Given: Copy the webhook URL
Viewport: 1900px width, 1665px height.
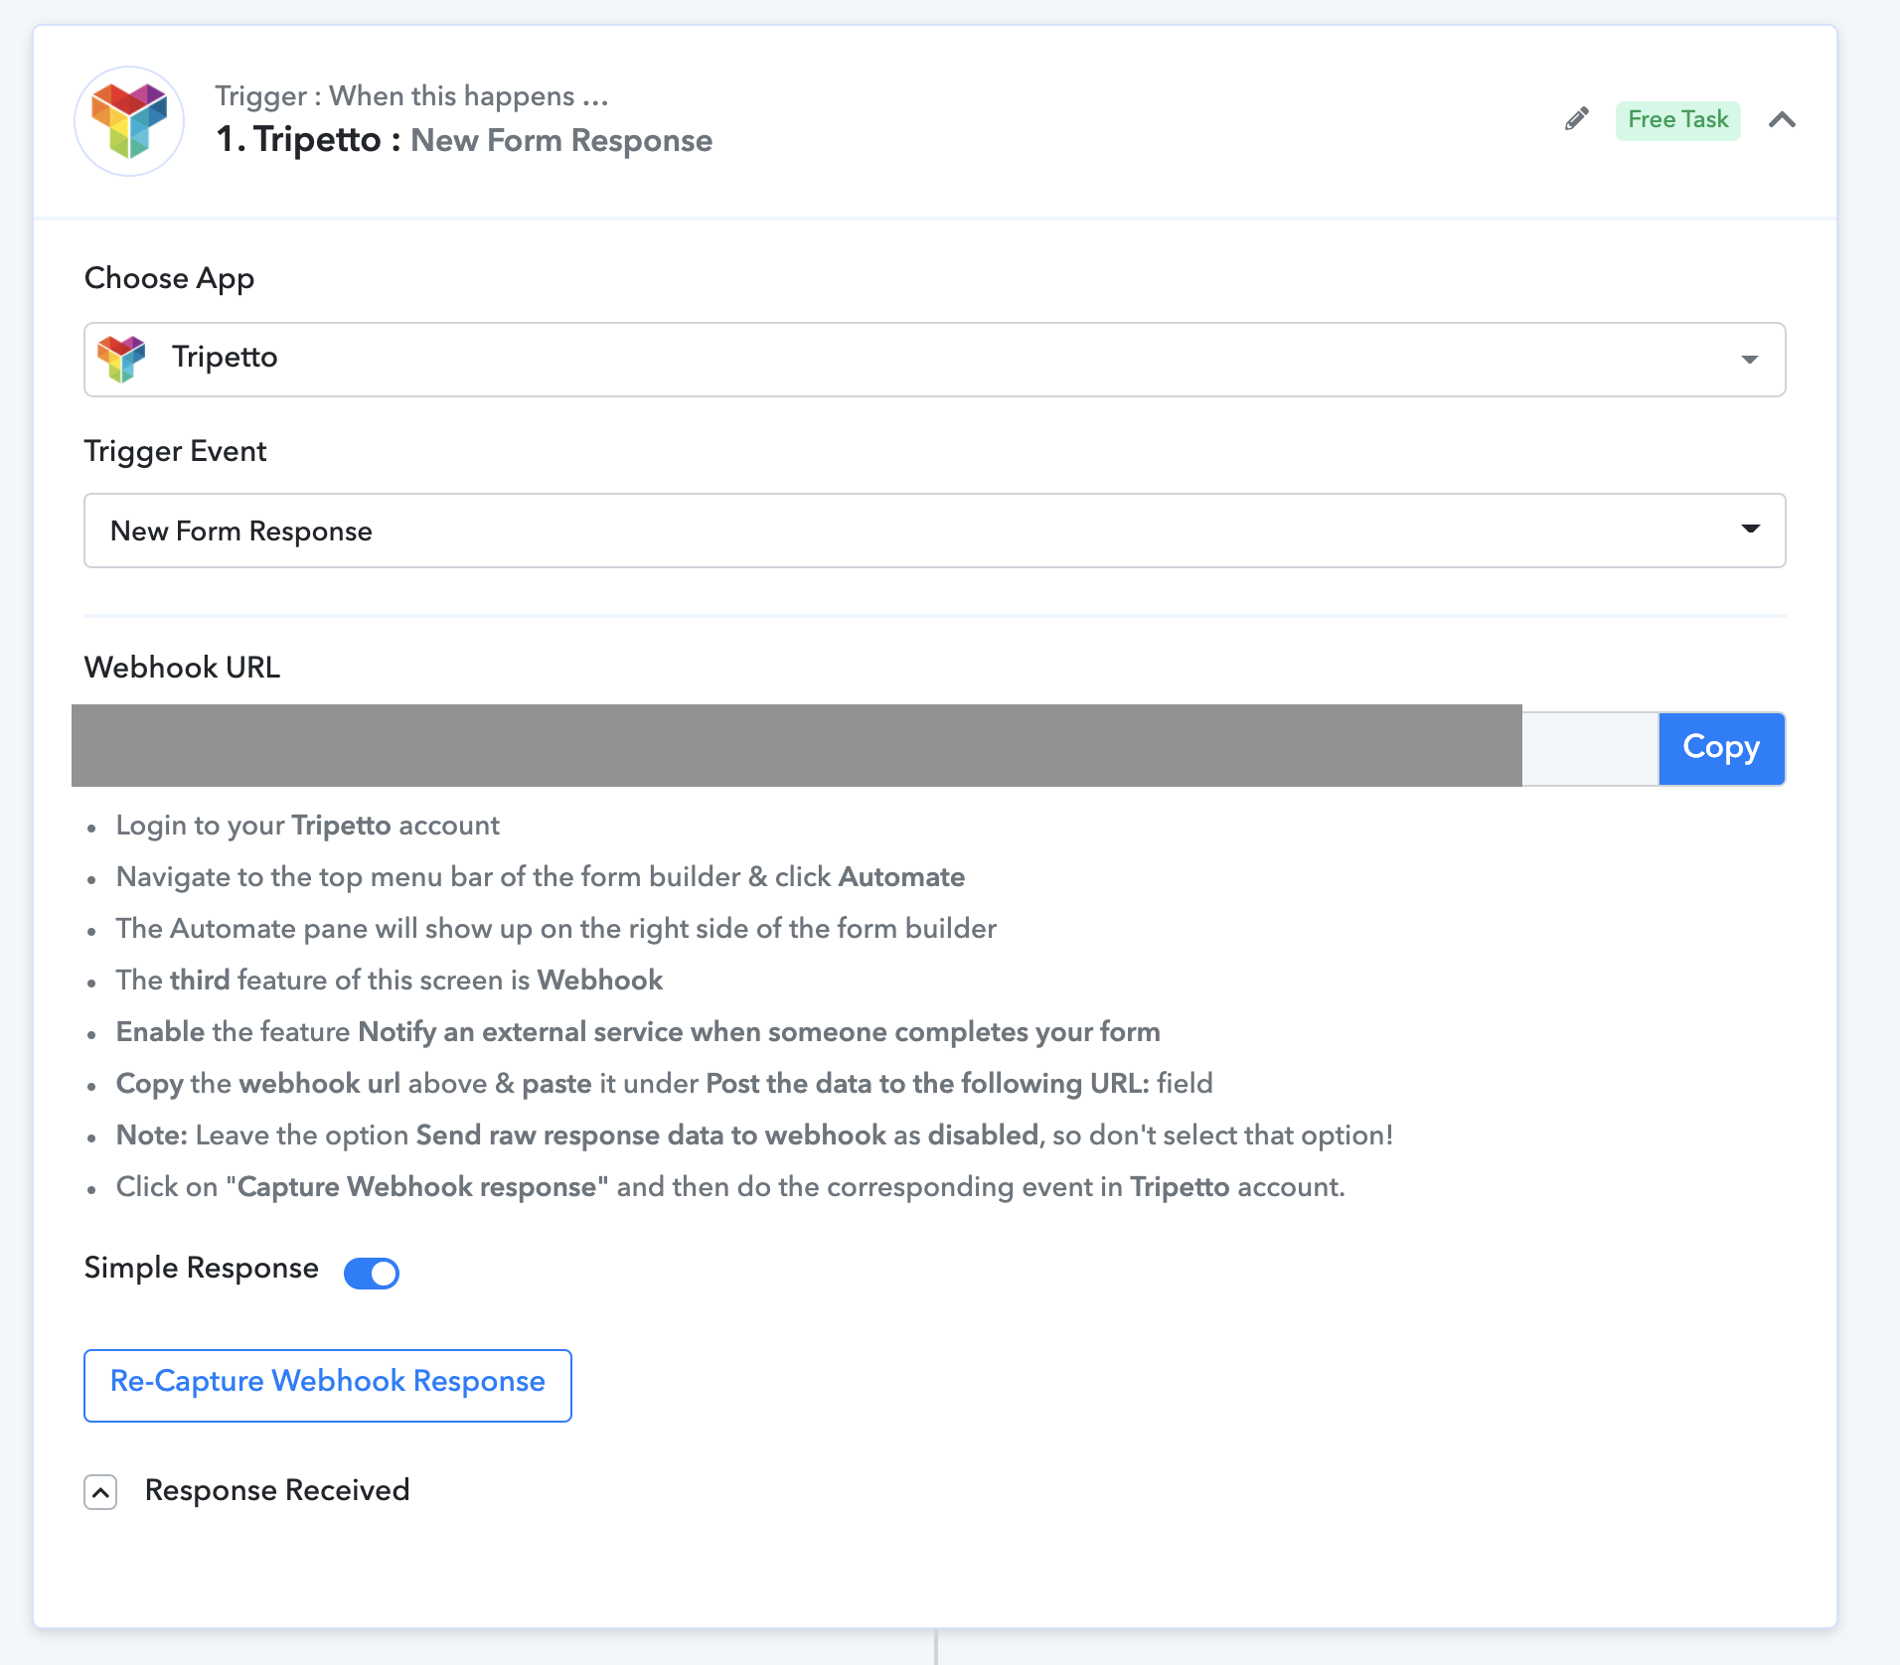Looking at the screenshot, I should (x=1721, y=748).
